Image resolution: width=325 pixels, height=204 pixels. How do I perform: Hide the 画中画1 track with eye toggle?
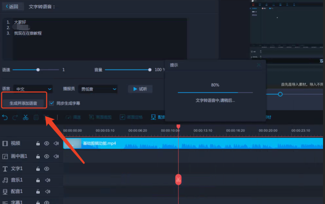coord(47,156)
